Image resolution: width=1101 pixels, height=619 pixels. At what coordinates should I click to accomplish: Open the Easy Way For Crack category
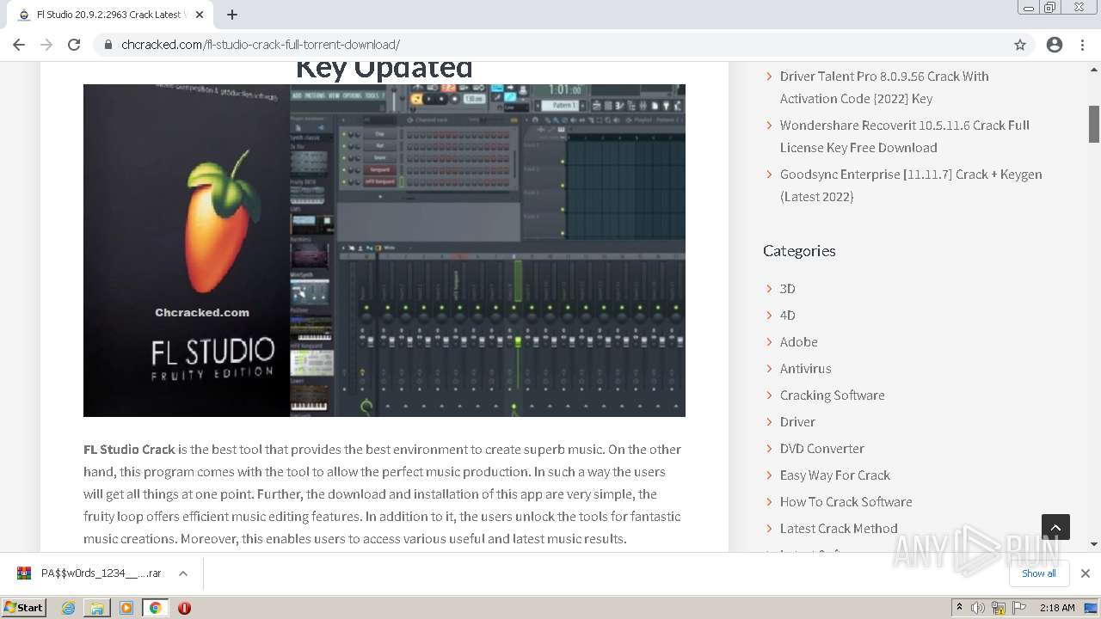834,475
